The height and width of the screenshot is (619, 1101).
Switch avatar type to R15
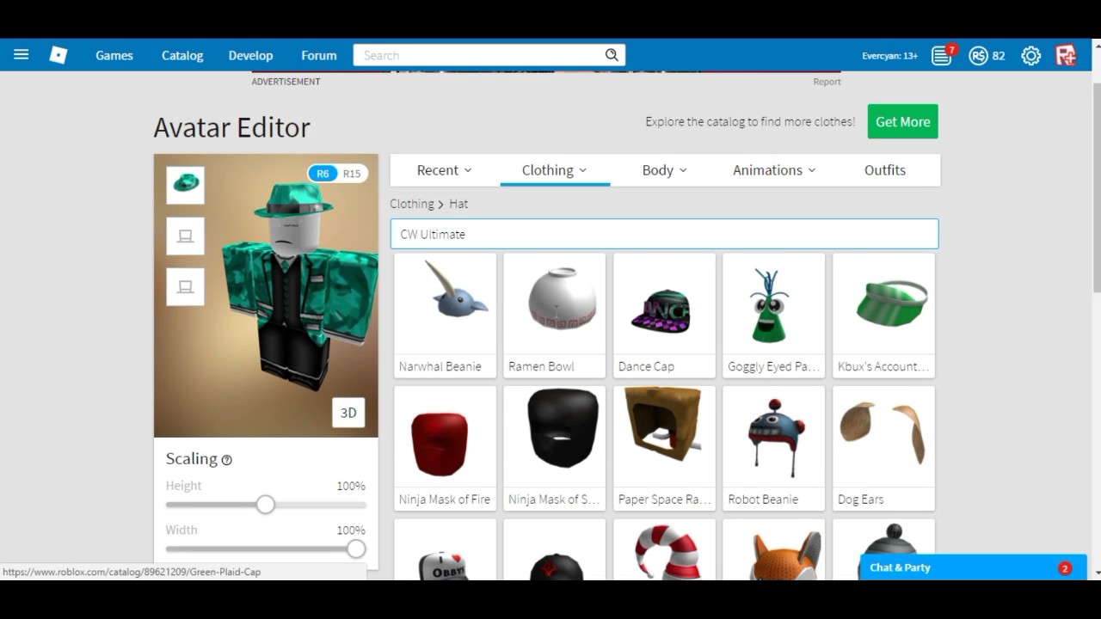(352, 174)
